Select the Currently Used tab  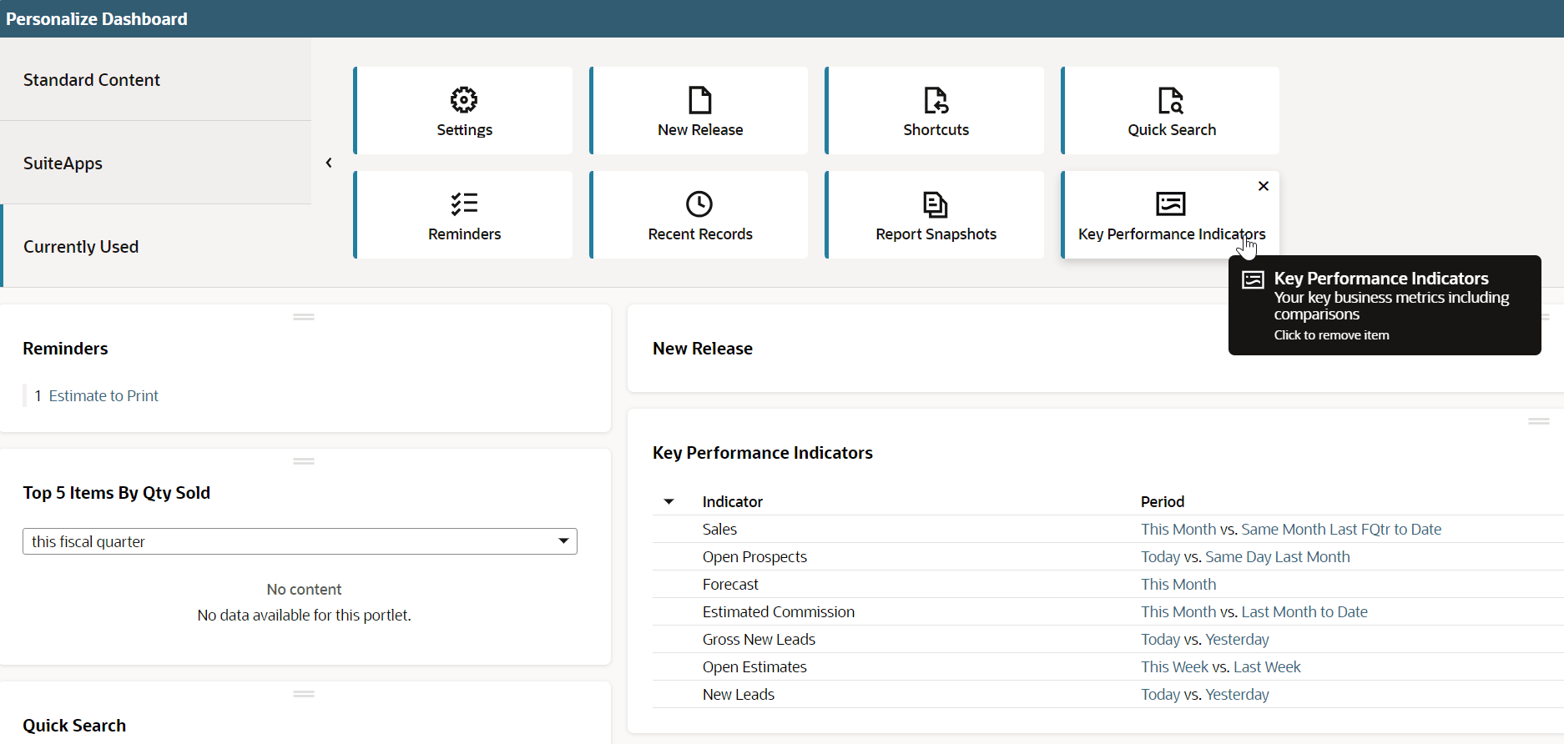click(155, 247)
